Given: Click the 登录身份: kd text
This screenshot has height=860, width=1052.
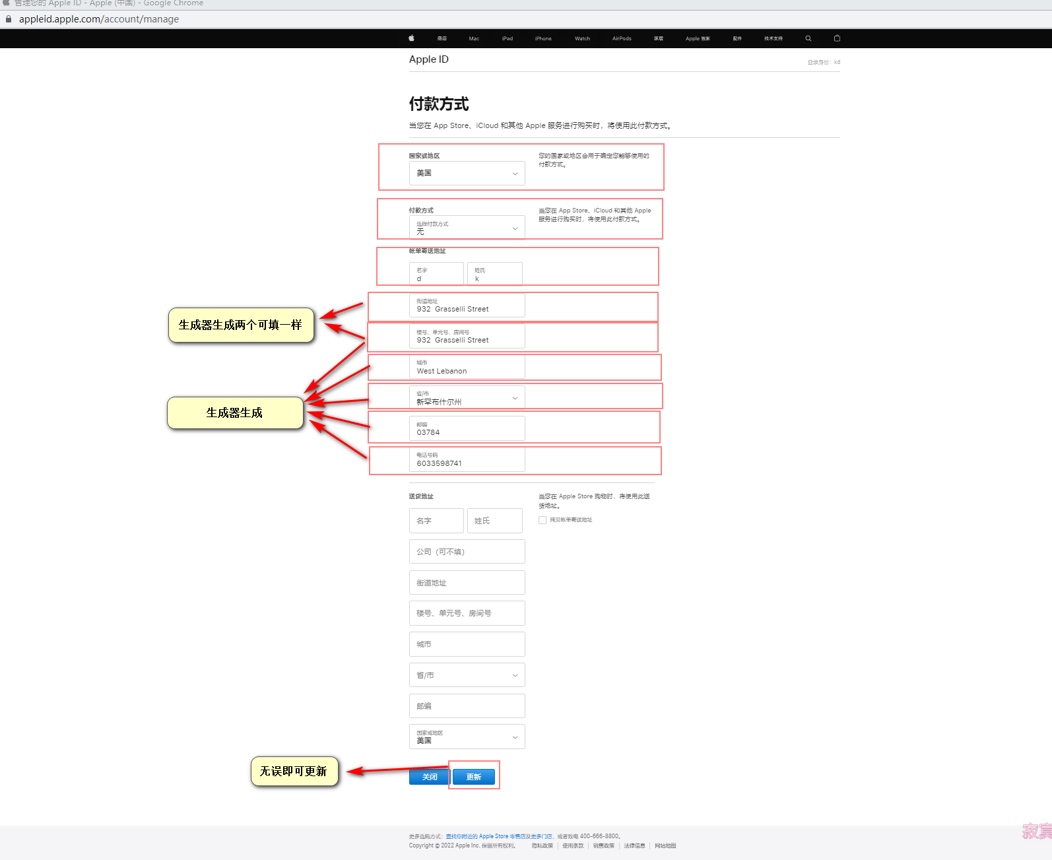Looking at the screenshot, I should [x=824, y=62].
